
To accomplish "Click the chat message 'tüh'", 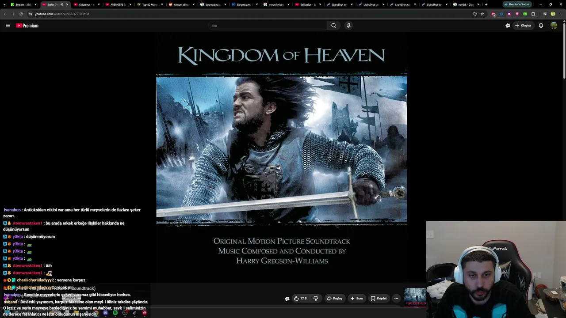I will pyautogui.click(x=49, y=266).
